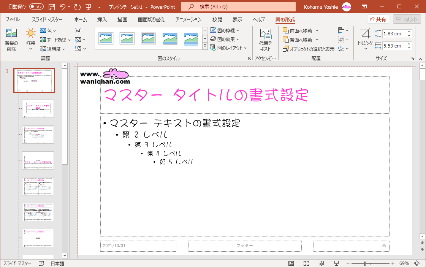Image resolution: width=426 pixels, height=268 pixels.
Task: Click the date placeholder 2021/10/31
Action: [138, 246]
